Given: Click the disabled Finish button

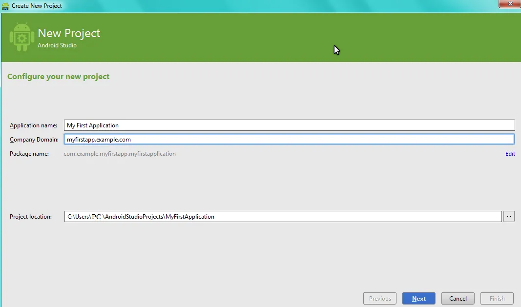Looking at the screenshot, I should coord(497,299).
